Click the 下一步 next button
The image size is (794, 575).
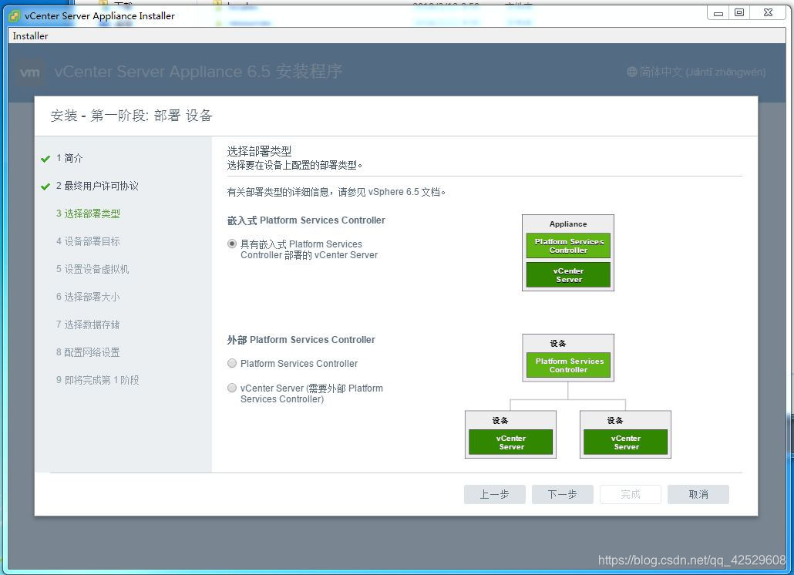click(x=563, y=494)
